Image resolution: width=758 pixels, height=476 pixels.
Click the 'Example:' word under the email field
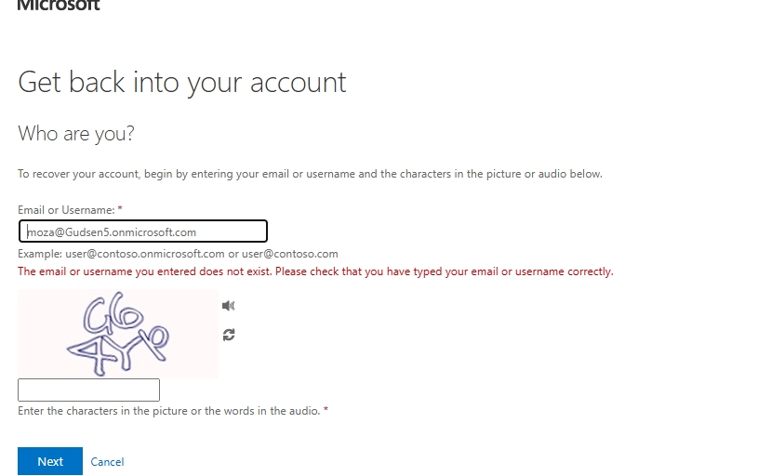click(40, 254)
